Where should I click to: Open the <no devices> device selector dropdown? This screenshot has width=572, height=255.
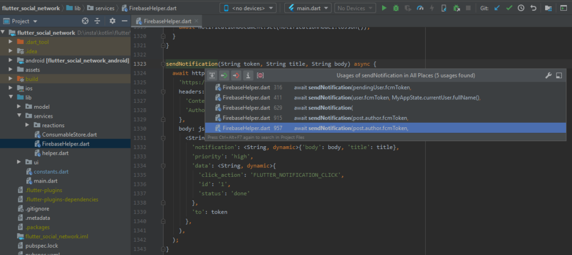tap(248, 8)
